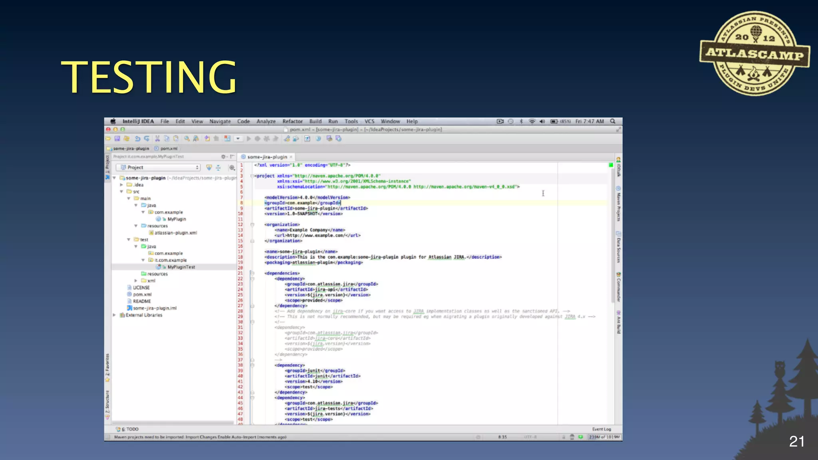Toggle code folding for the organization tag
This screenshot has height=460, width=818.
pyautogui.click(x=252, y=225)
